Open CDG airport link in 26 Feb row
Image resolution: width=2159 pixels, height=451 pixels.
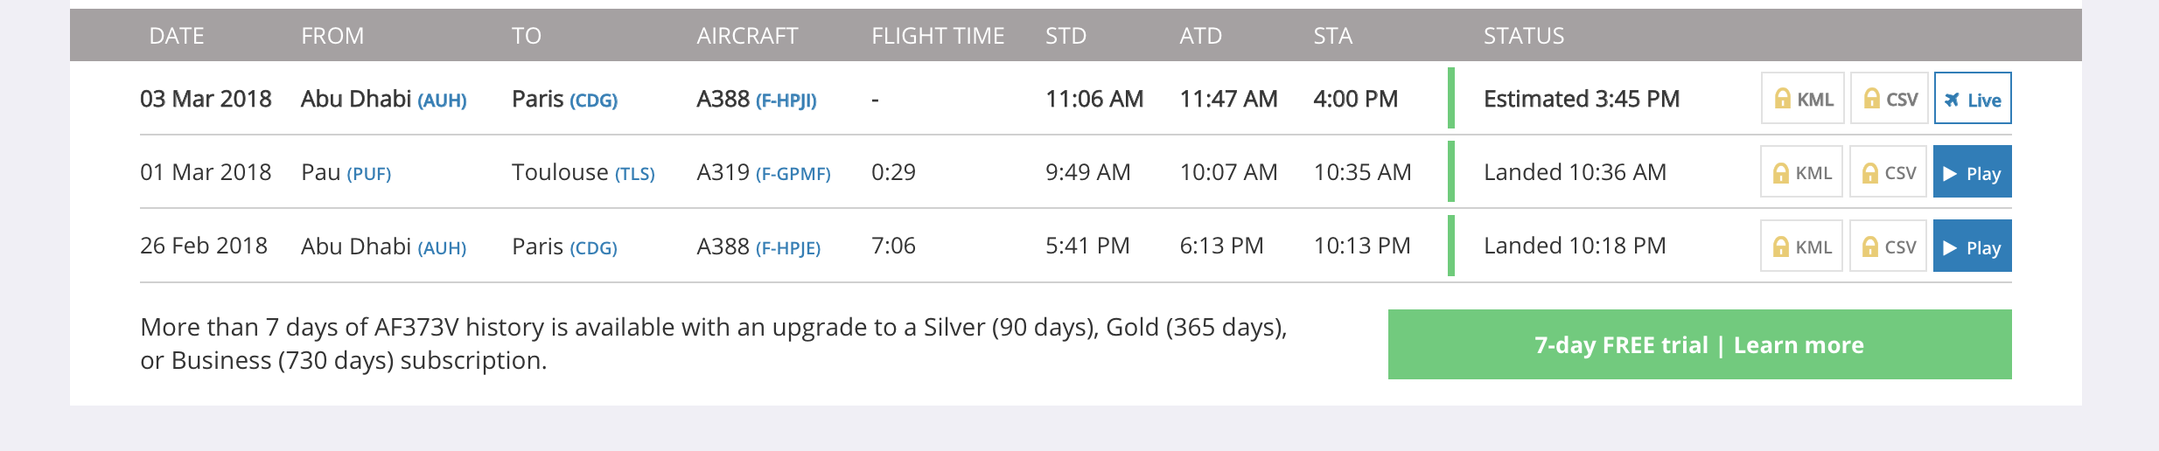point(593,248)
